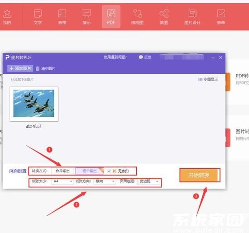Viewport: 249px width, 233px height.
Task: Toggle 小图显示 thumbnail grid view
Action: pyautogui.click(x=208, y=79)
